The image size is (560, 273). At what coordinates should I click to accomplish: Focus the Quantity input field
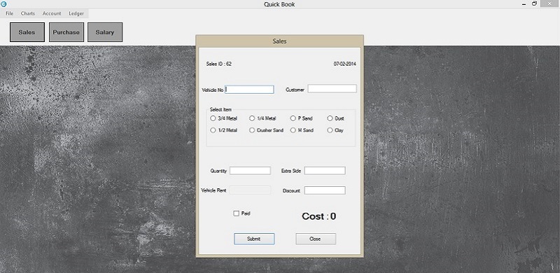coord(250,171)
